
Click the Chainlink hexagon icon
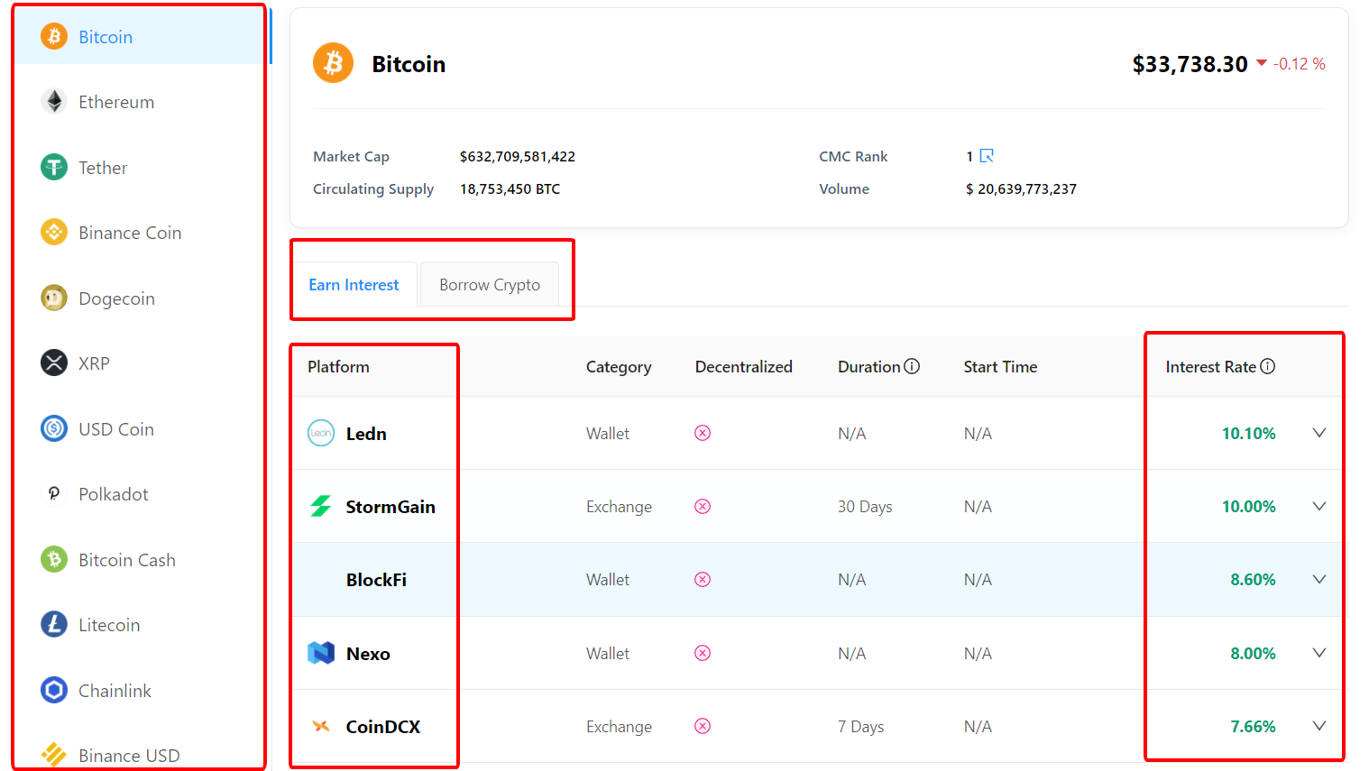point(54,690)
